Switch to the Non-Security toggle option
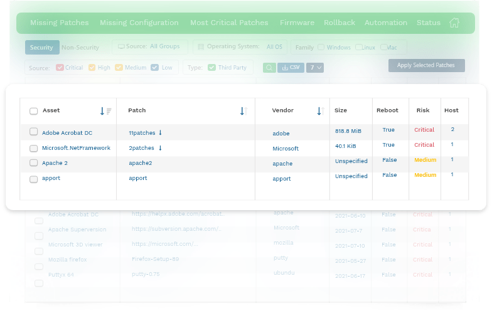Image resolution: width=492 pixels, height=323 pixels. click(x=80, y=47)
